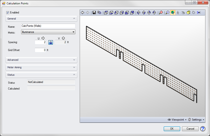210x136 pixels.
Task: Select the first cube orthographic view icon
Action: click(106, 13)
